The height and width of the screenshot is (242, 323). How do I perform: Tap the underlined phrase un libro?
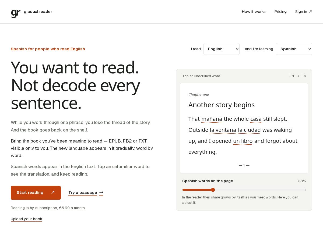tap(243, 141)
